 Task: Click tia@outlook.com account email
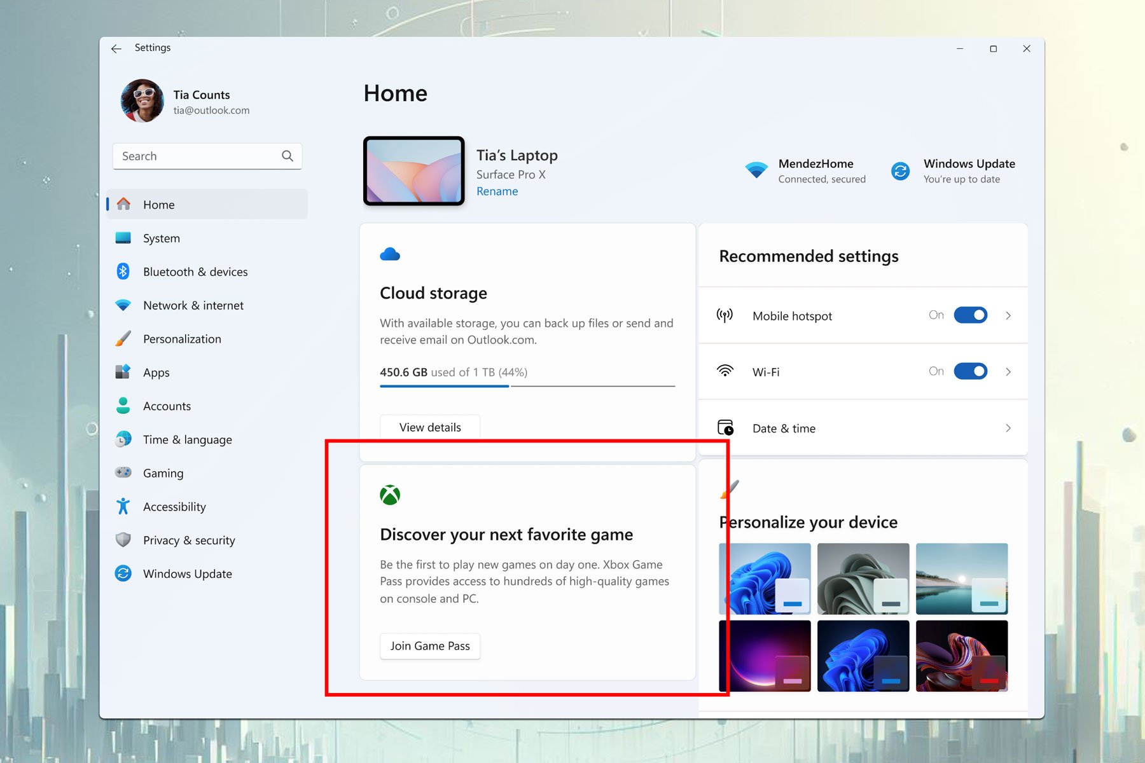click(211, 111)
